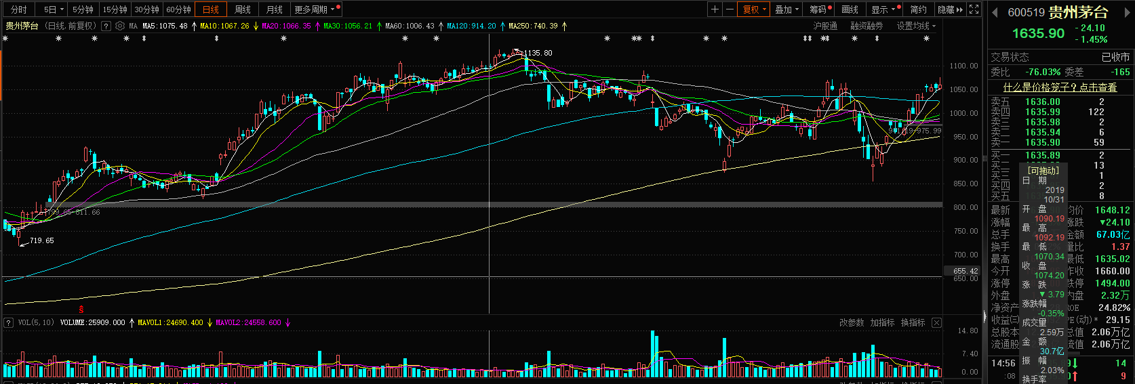Screen dimensions: 1135x384
Task: Select the 分时 intraday tab
Action: (19, 9)
